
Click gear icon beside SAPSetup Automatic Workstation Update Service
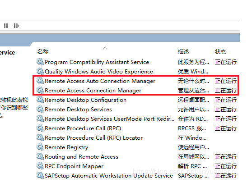[x=40, y=175]
